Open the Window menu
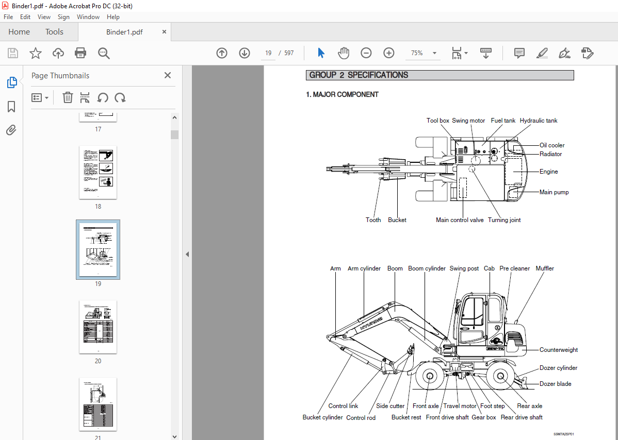Viewport: 618px width, 440px height. tap(88, 17)
